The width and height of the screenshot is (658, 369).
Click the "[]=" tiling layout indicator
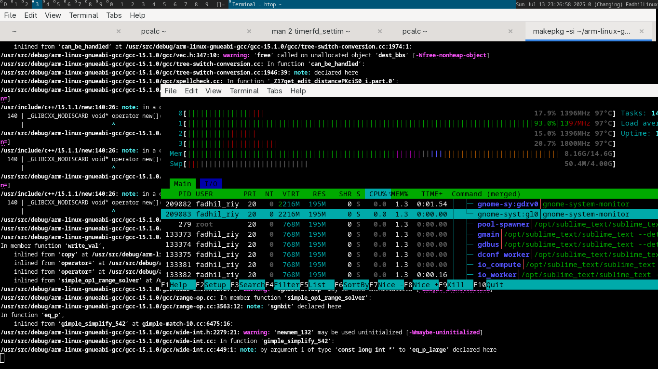pos(220,4)
